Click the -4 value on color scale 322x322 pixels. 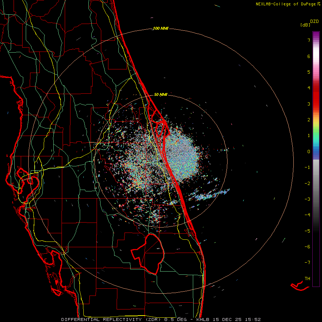[307, 215]
